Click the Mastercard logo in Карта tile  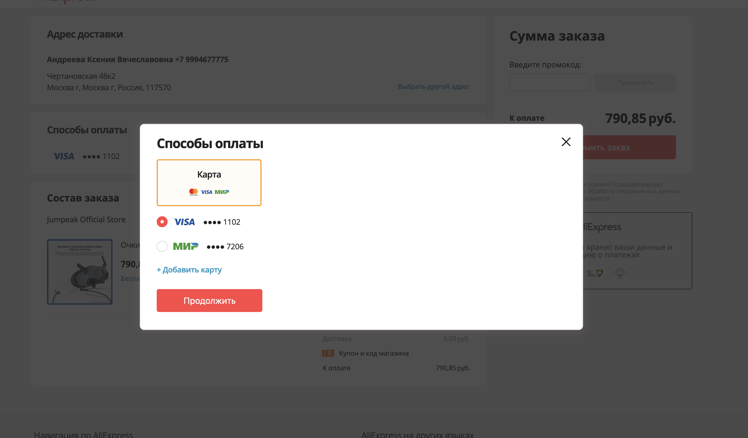194,192
